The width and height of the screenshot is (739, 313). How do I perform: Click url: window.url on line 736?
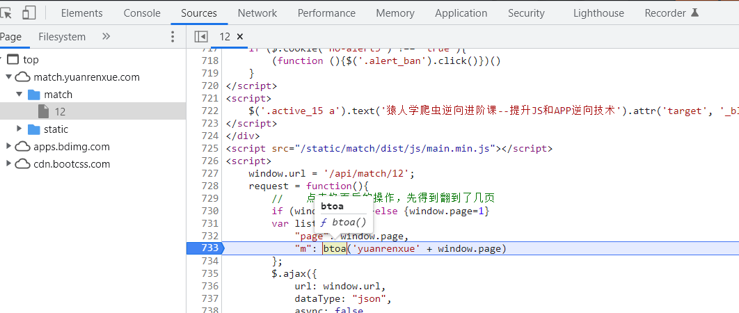(340, 286)
